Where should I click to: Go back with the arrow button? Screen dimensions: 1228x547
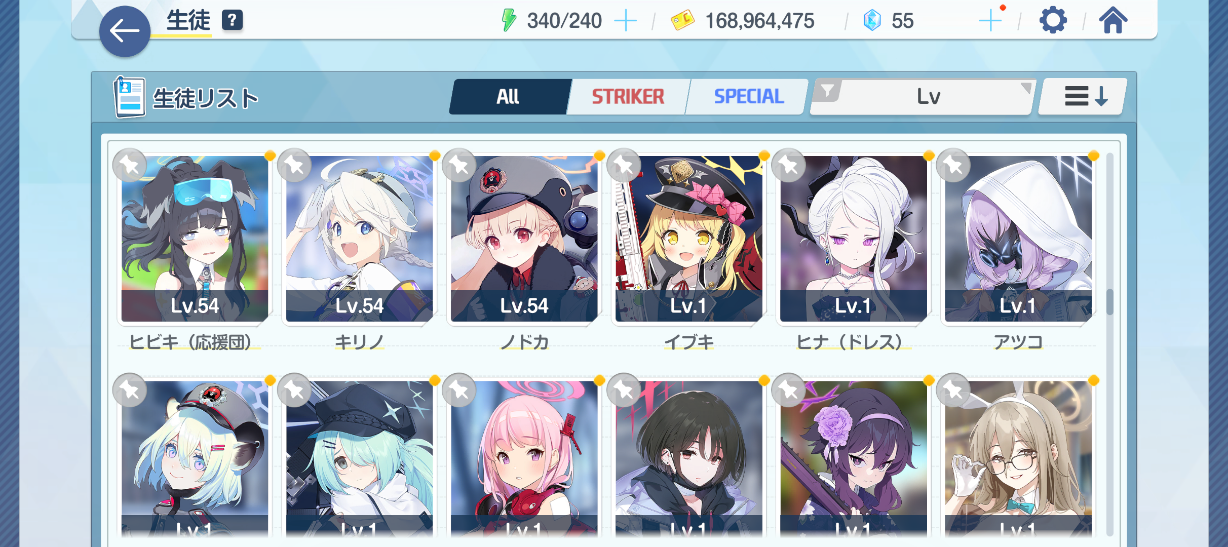tap(125, 31)
